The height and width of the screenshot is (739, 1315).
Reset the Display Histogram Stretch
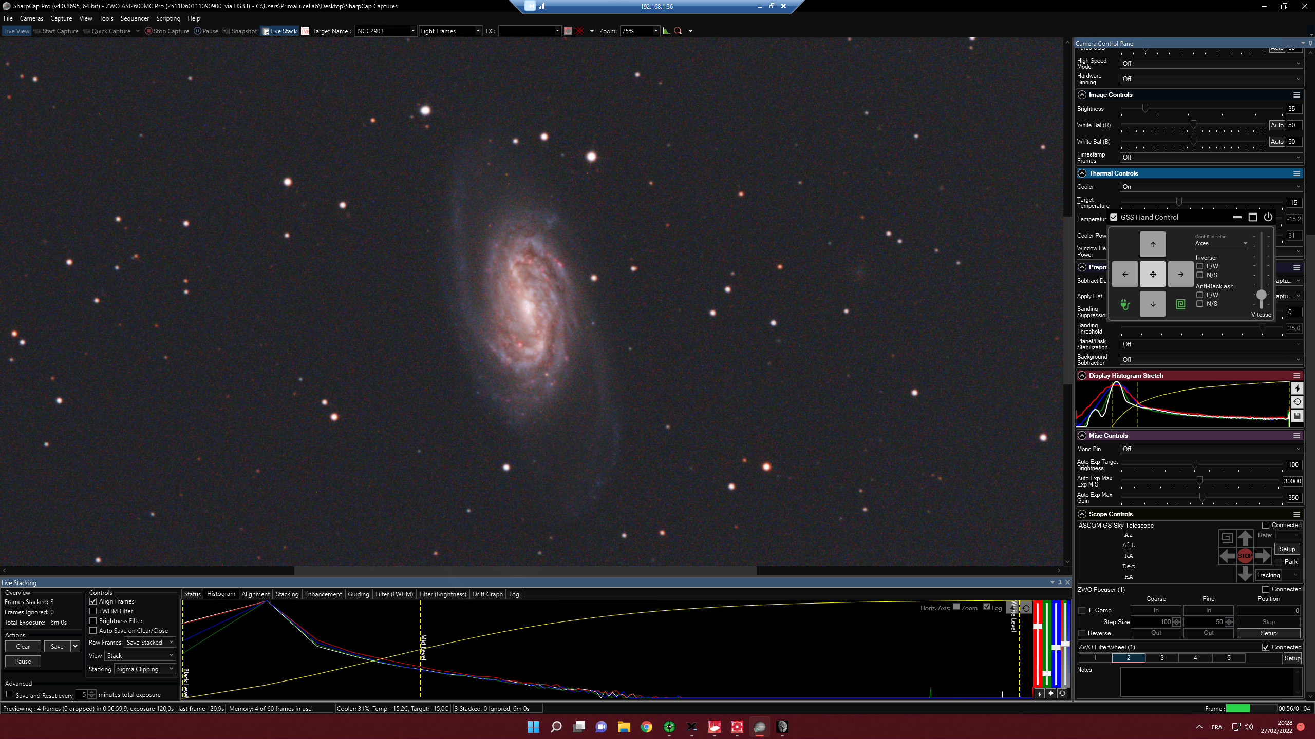(1297, 402)
